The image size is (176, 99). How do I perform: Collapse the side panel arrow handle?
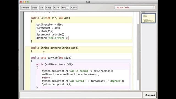140,51
